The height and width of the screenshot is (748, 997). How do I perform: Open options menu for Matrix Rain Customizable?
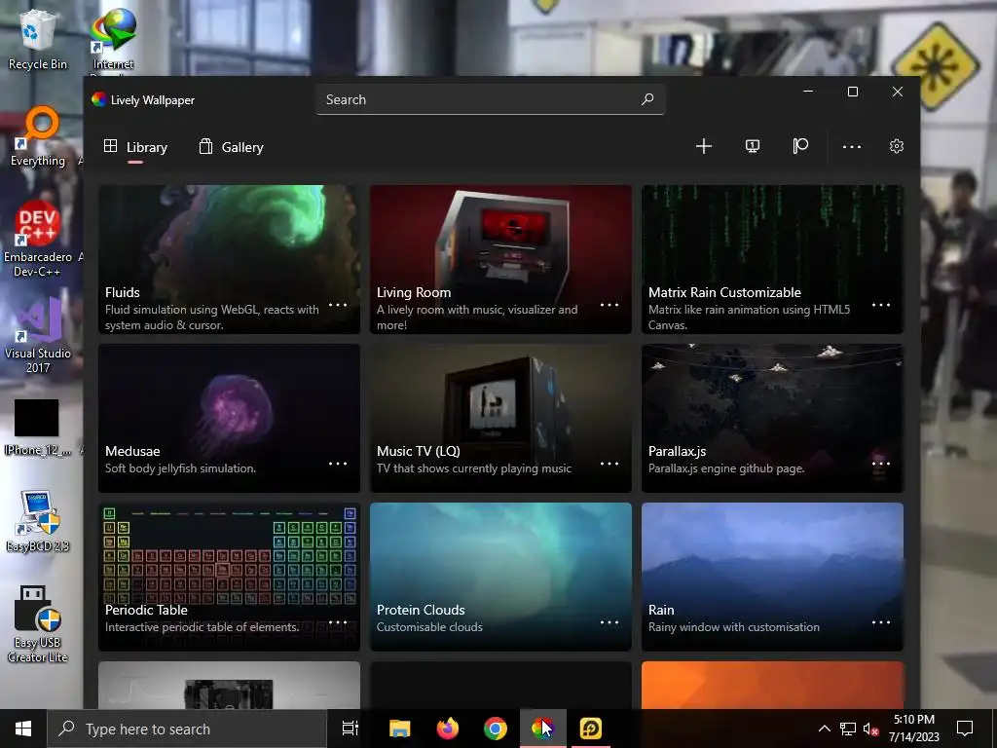880,305
